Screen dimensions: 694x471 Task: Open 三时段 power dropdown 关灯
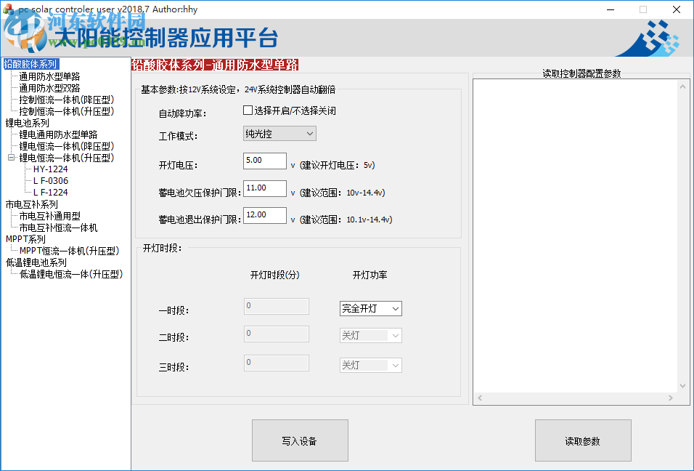coord(371,365)
